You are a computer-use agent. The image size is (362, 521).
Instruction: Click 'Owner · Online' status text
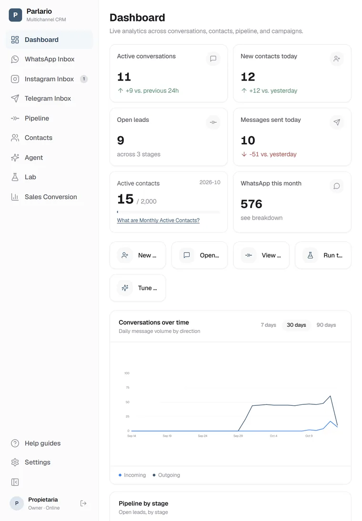click(x=44, y=508)
